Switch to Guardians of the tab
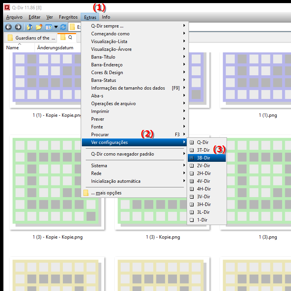The width and height of the screenshot is (291, 291). tap(31, 38)
